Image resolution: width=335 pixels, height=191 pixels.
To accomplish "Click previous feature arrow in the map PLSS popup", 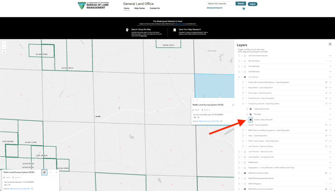I will pyautogui.click(x=193, y=100).
